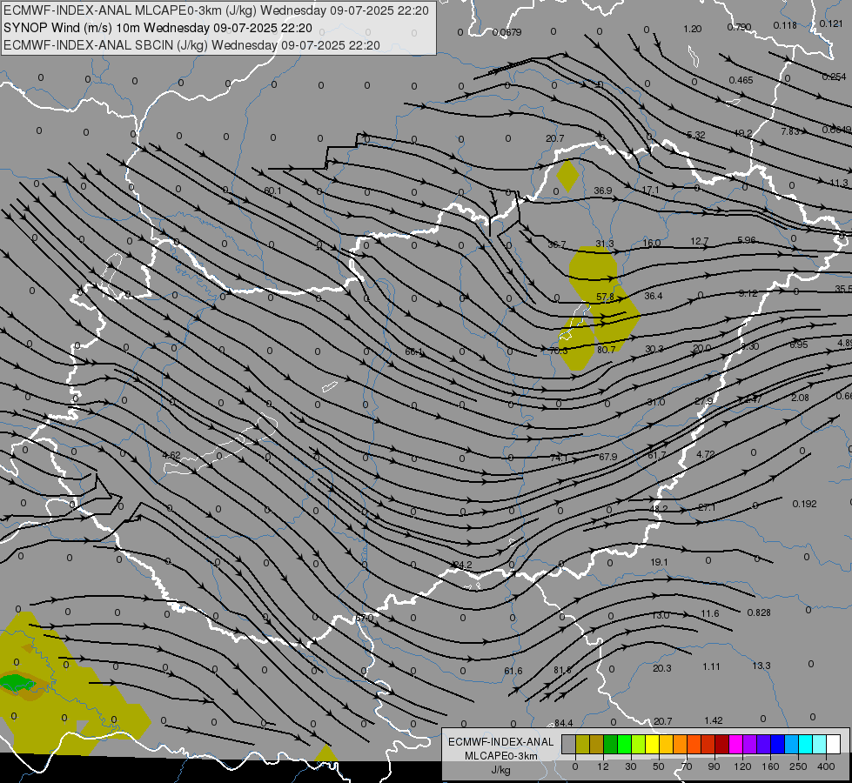The height and width of the screenshot is (783, 852).
Task: Click the MLCAPE0-3km title line in header
Action: click(216, 10)
